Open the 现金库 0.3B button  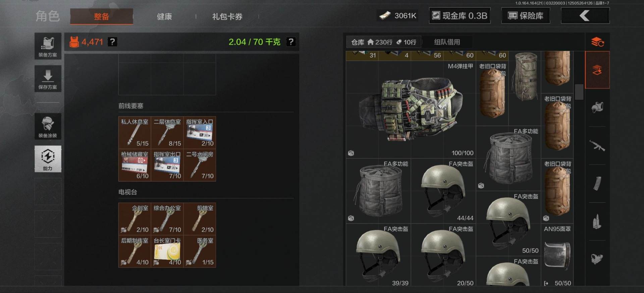click(460, 16)
